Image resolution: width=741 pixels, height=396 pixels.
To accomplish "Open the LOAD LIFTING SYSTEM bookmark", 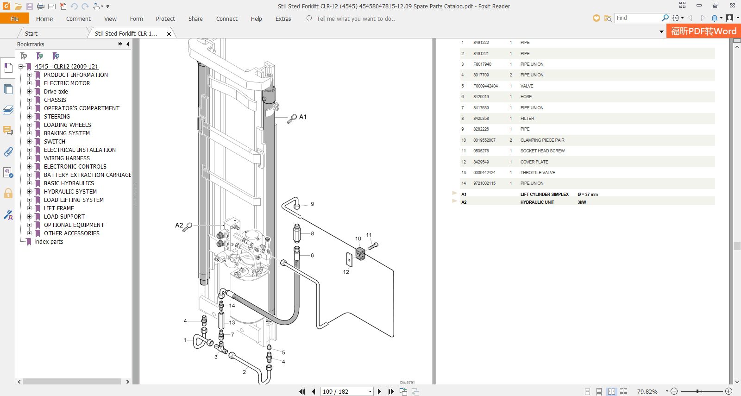I will pos(74,200).
